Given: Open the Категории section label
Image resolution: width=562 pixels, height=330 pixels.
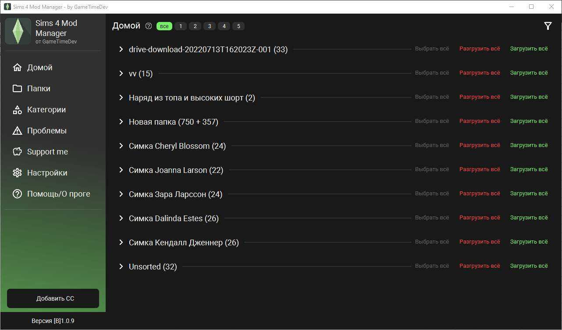Looking at the screenshot, I should click(x=46, y=110).
